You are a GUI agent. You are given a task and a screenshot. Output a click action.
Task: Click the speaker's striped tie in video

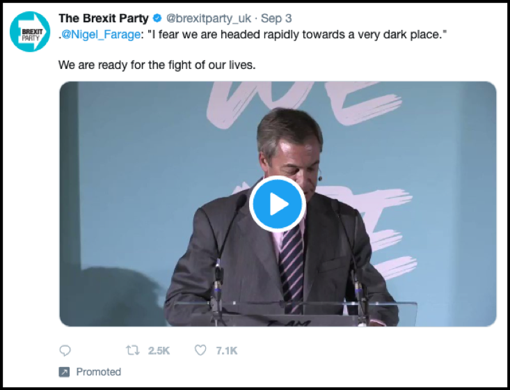click(291, 265)
